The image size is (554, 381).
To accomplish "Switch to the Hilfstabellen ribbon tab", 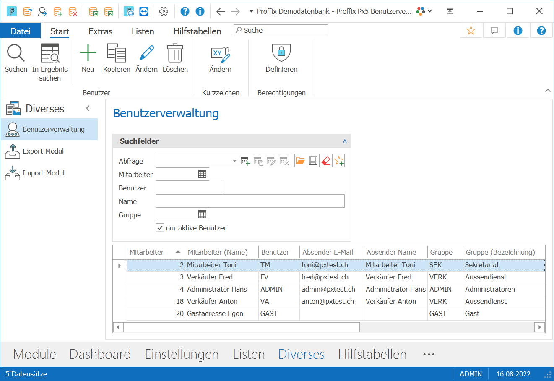I will tap(198, 31).
